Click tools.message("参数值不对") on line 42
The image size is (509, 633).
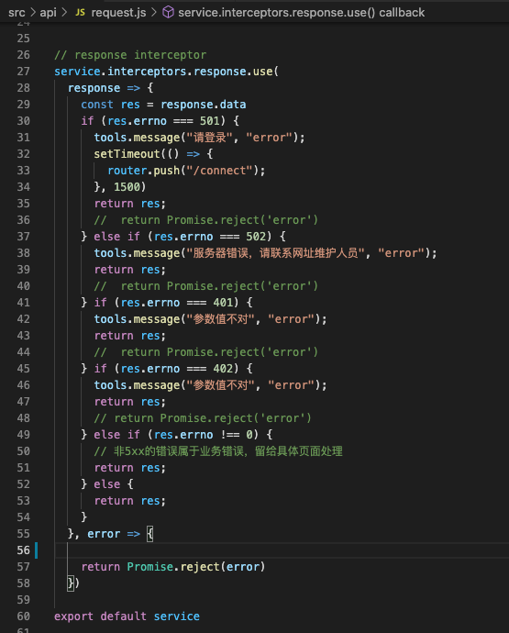[210, 319]
